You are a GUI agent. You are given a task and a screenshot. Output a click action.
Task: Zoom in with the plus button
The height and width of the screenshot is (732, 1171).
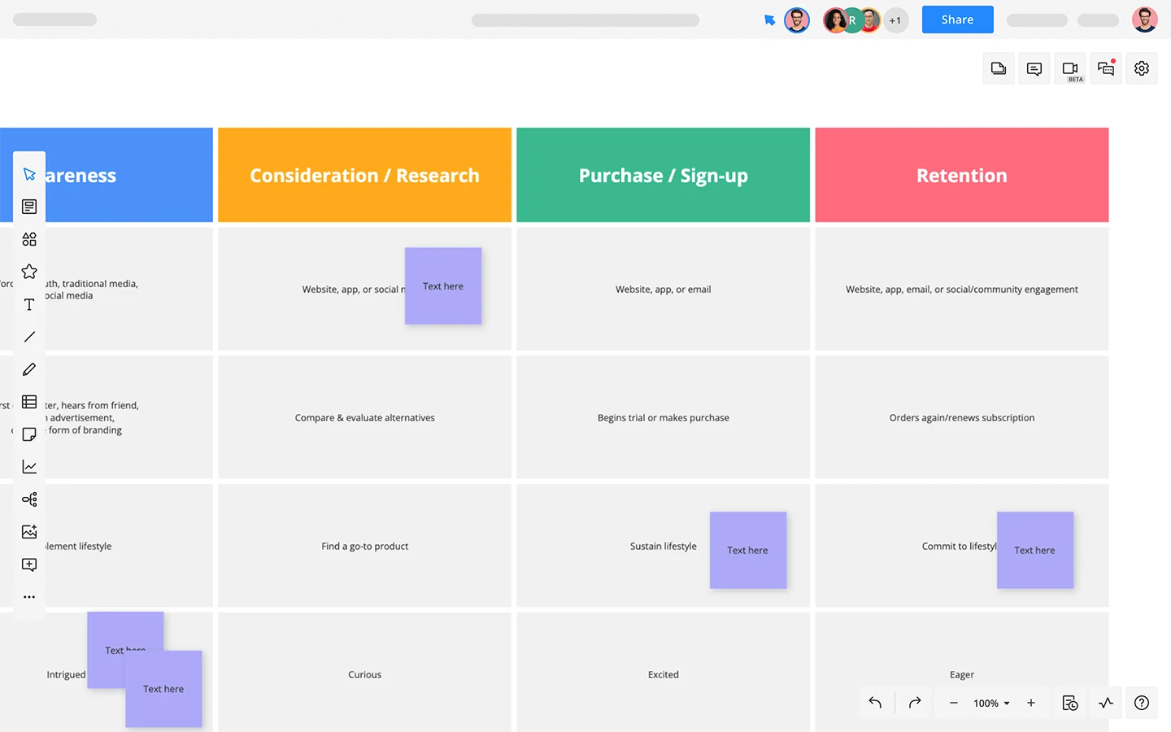pos(1031,703)
